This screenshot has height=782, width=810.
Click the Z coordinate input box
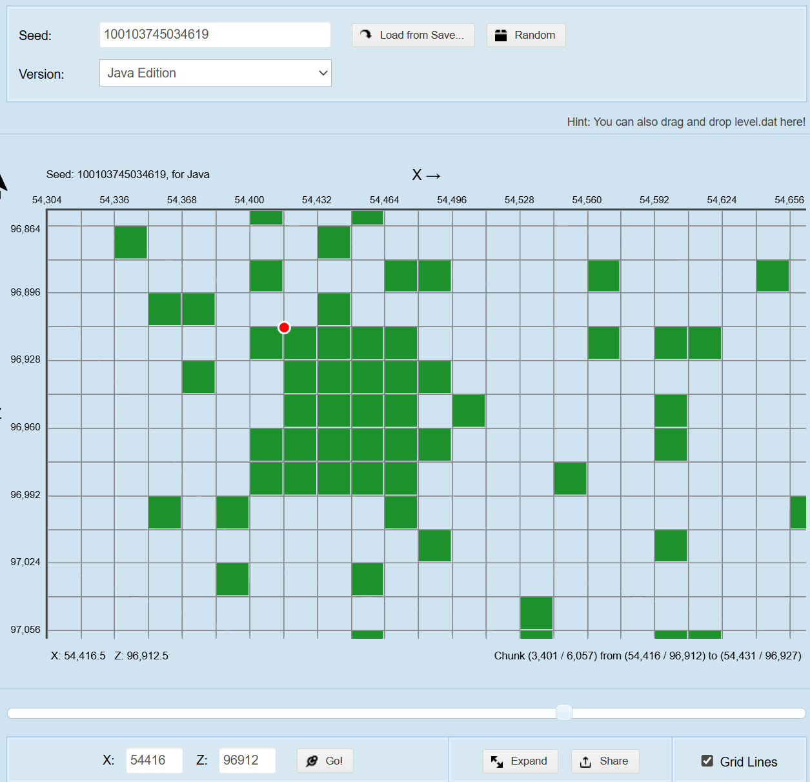pyautogui.click(x=247, y=760)
